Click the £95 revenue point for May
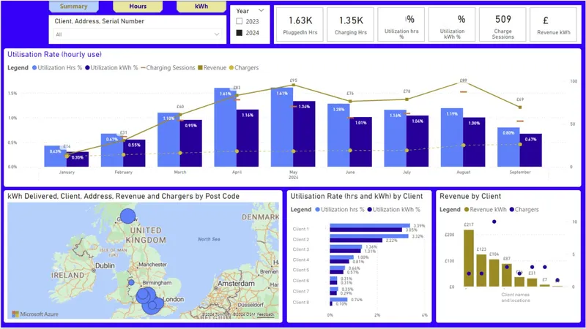 click(294, 85)
